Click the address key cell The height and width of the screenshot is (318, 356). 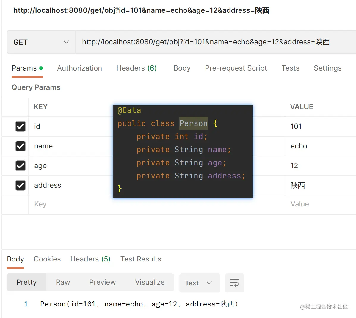(71, 185)
